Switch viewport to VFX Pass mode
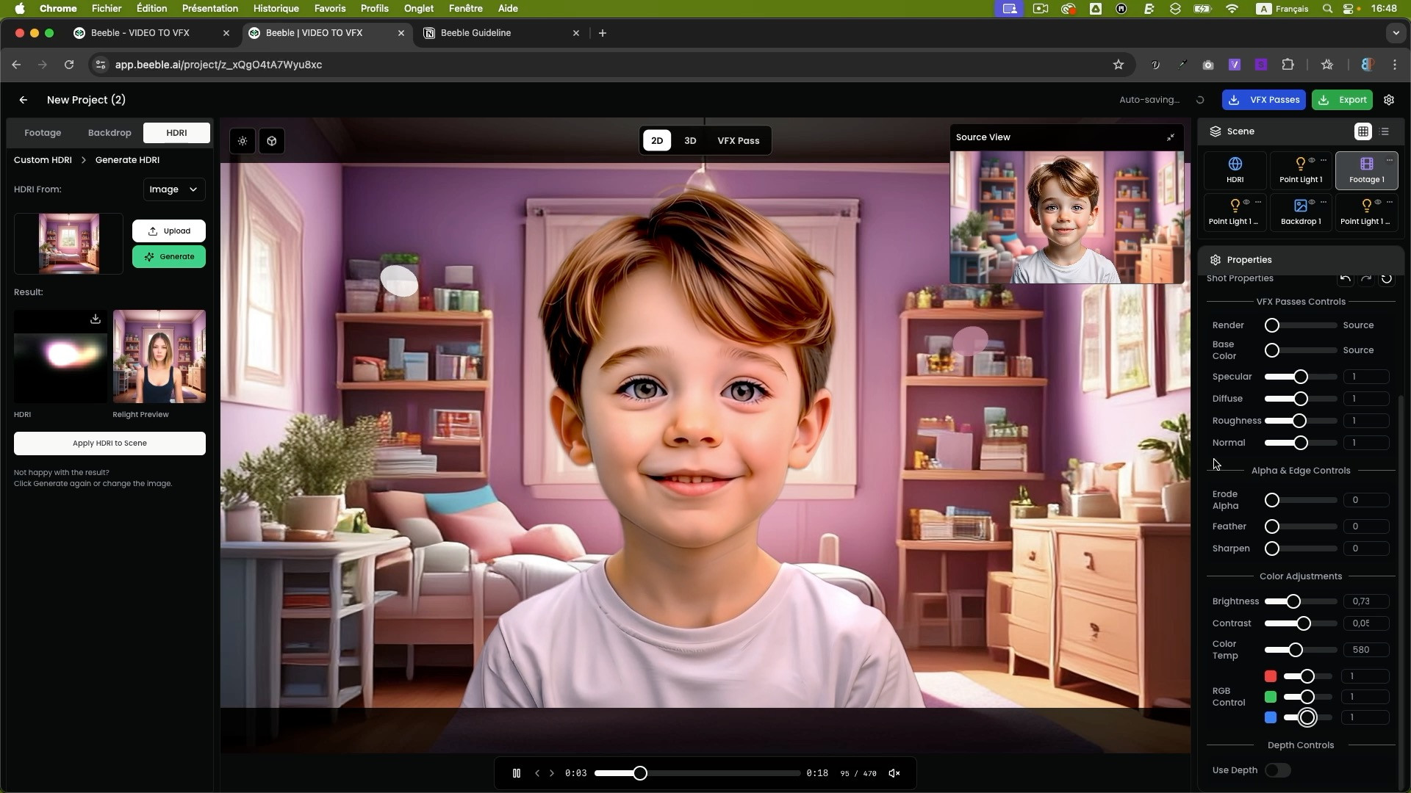 (739, 141)
